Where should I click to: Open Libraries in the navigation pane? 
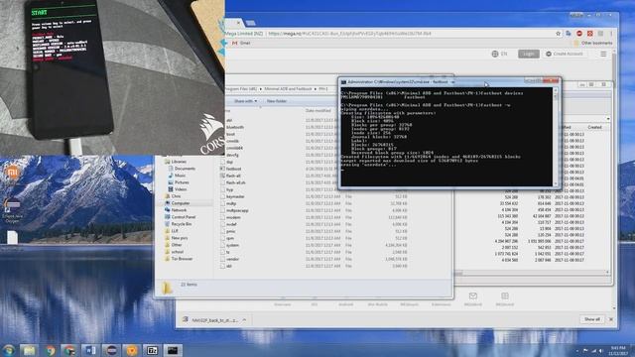point(179,162)
